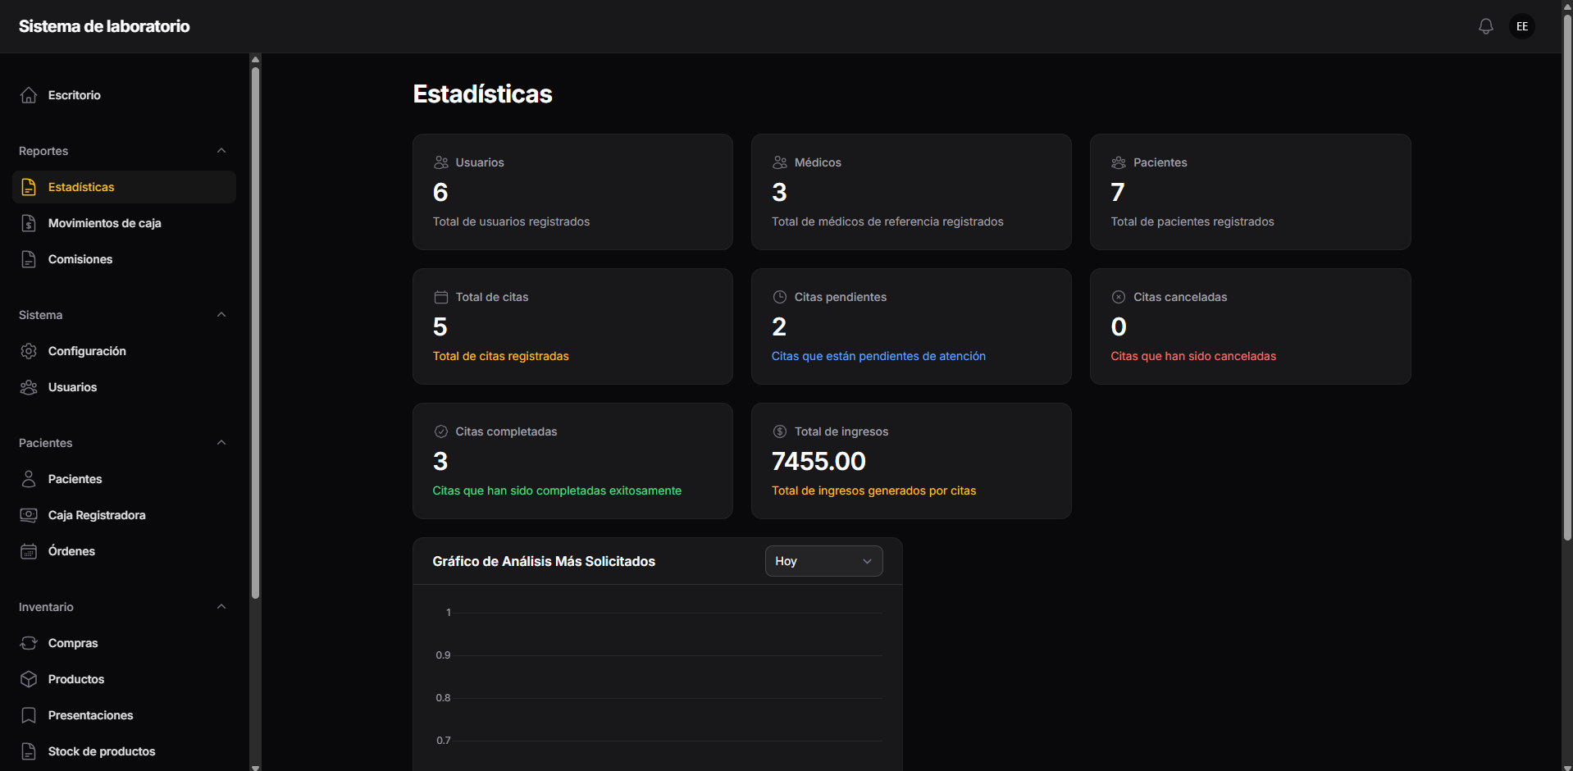Collapse the Reportes sidebar section
The height and width of the screenshot is (771, 1573).
click(x=221, y=151)
